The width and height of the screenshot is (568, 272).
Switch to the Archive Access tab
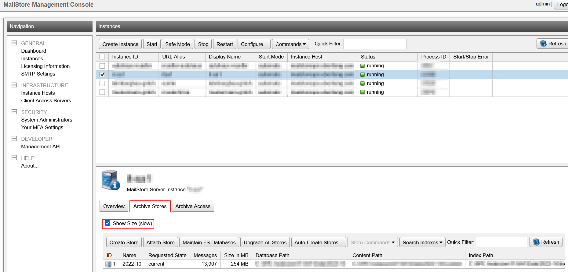pos(193,206)
